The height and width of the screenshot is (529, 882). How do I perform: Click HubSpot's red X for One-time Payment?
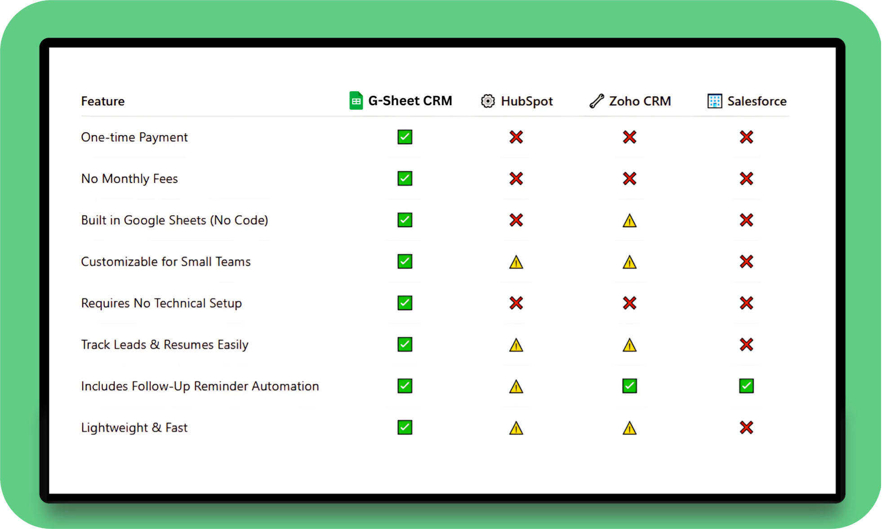[516, 137]
